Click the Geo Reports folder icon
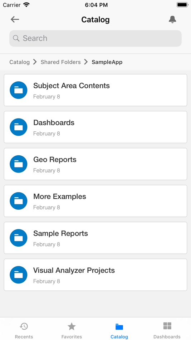Screen dimensions: 191x340 pyautogui.click(x=19, y=164)
